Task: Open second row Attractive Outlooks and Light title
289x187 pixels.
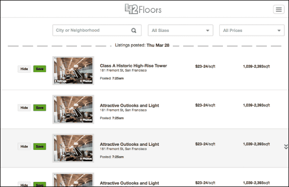Action: pyautogui.click(x=130, y=106)
